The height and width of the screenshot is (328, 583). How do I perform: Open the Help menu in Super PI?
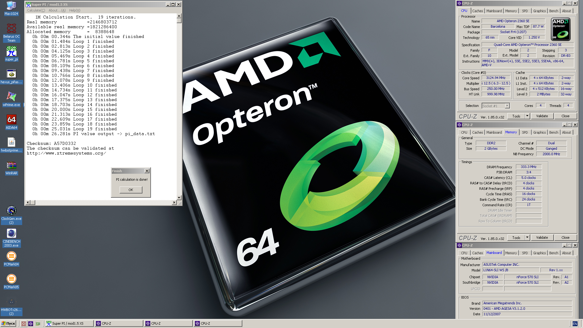pyautogui.click(x=75, y=10)
